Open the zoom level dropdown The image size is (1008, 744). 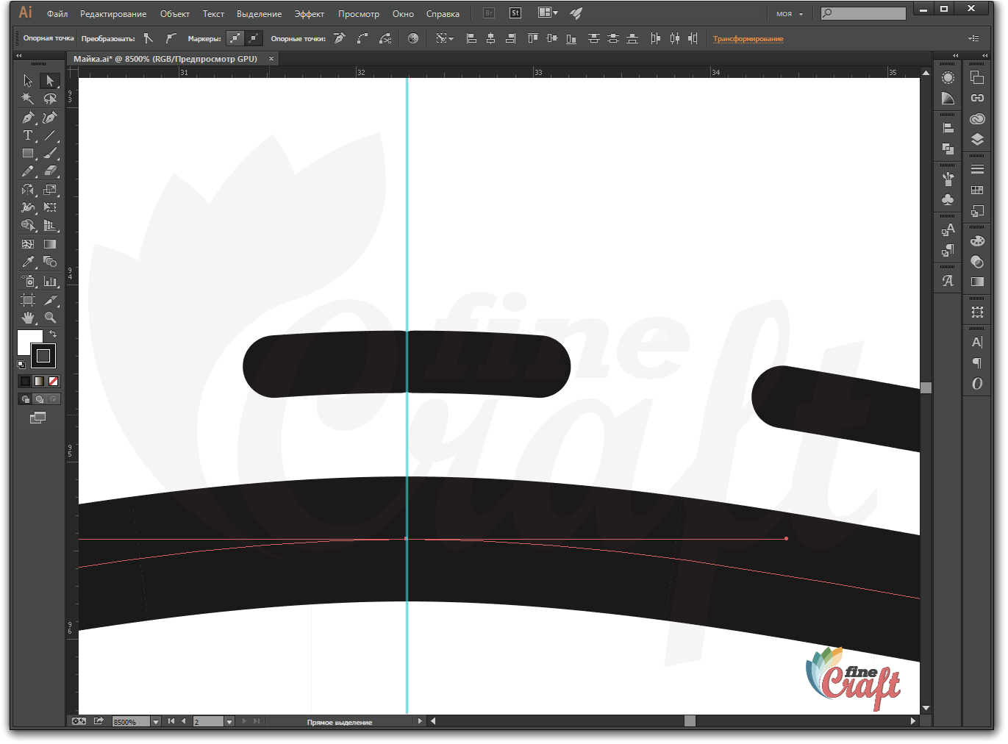click(155, 722)
